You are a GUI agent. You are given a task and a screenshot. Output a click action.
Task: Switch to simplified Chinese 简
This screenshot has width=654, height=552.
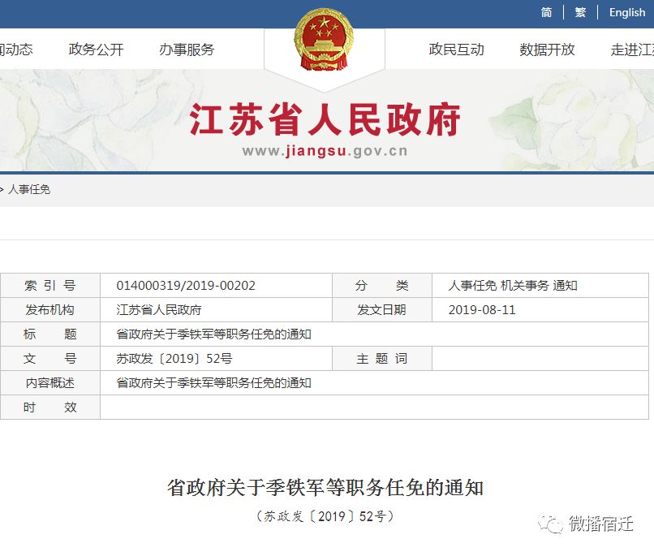[x=546, y=12]
